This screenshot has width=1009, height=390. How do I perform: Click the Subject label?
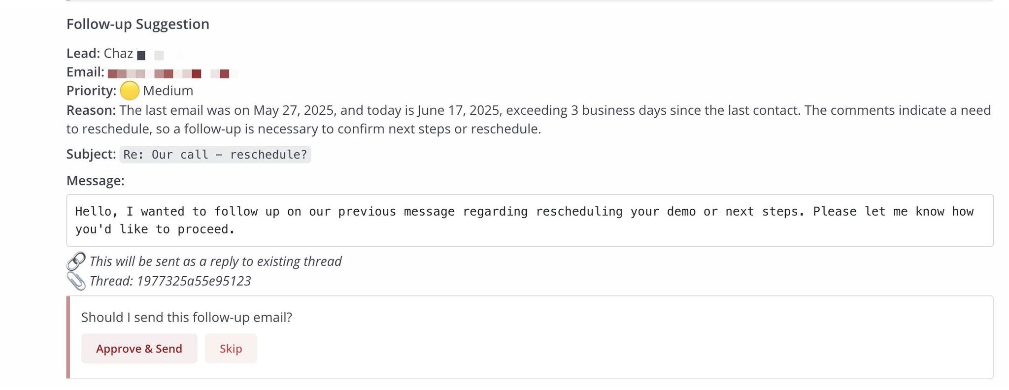click(91, 154)
